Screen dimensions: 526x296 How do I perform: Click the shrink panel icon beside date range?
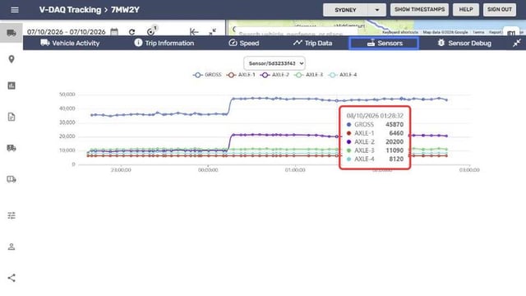(212, 32)
